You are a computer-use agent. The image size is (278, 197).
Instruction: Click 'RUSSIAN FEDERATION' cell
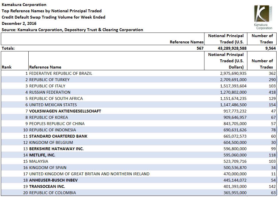[50, 92]
